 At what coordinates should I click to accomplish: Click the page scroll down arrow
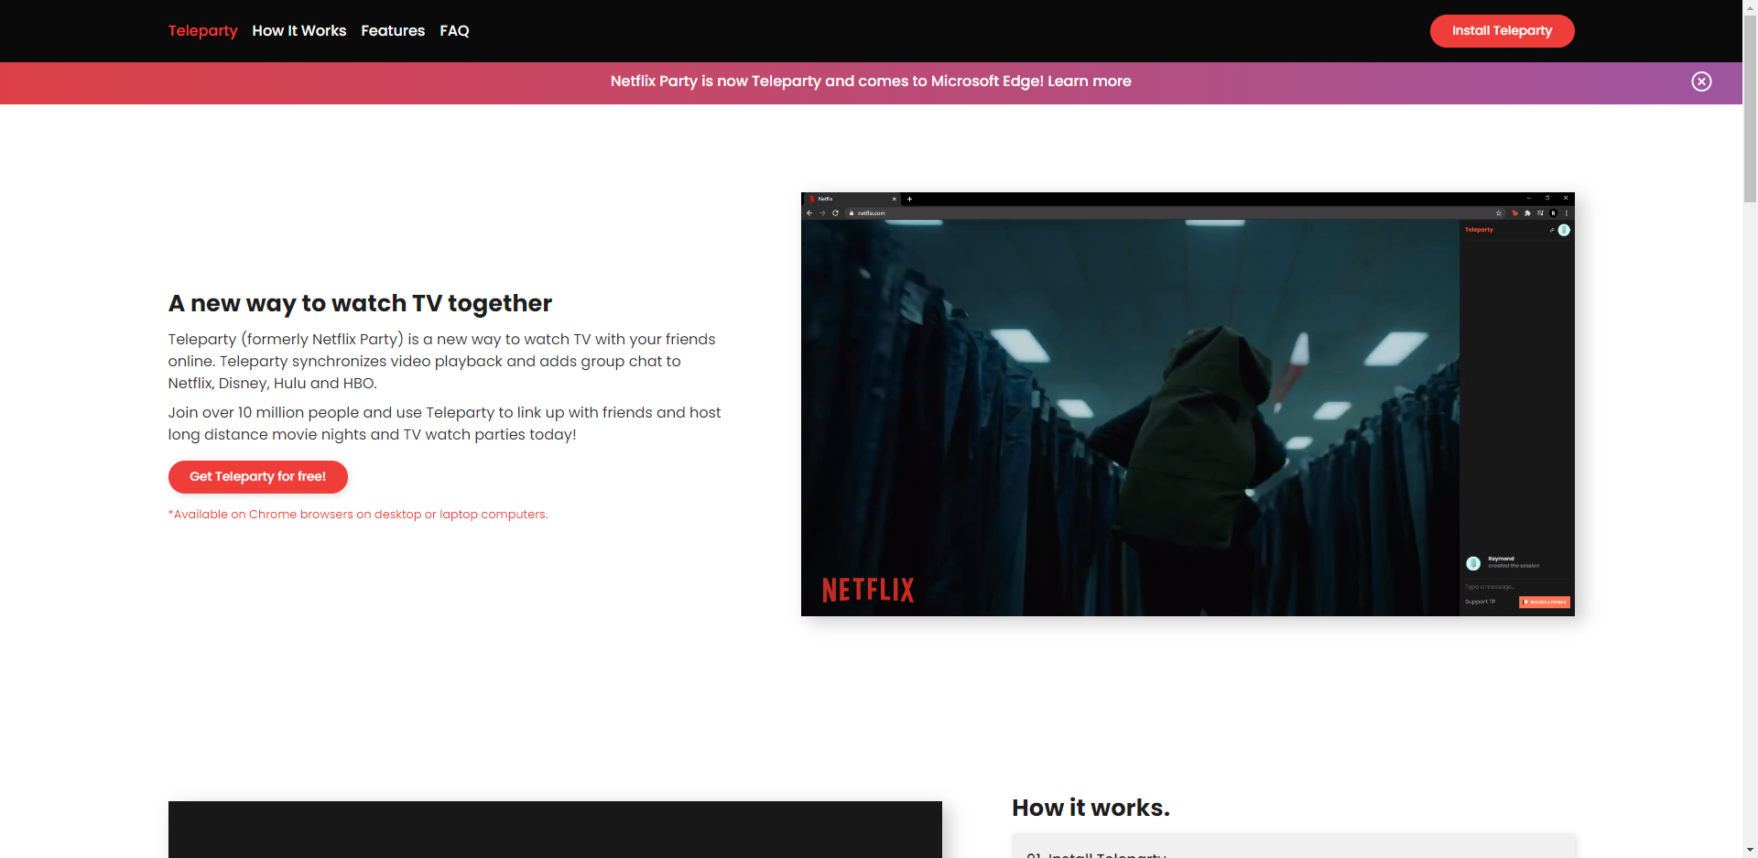[x=1750, y=850]
